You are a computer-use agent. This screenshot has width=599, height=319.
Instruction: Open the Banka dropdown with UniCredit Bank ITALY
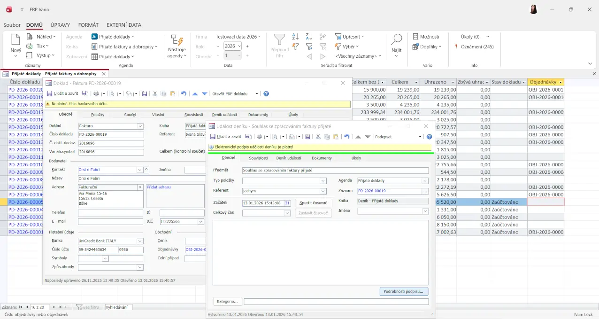pyautogui.click(x=140, y=241)
